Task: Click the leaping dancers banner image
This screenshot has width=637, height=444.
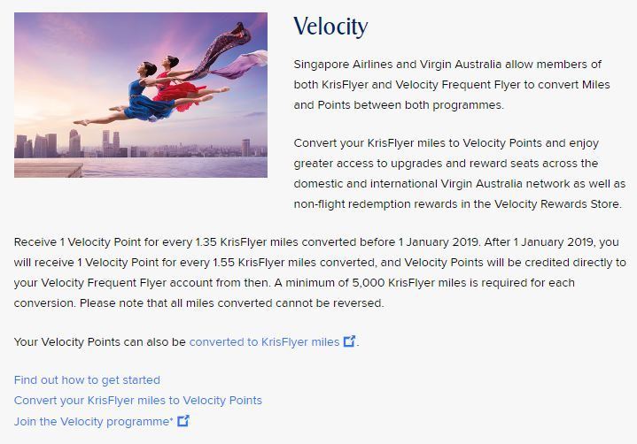Action: click(141, 95)
